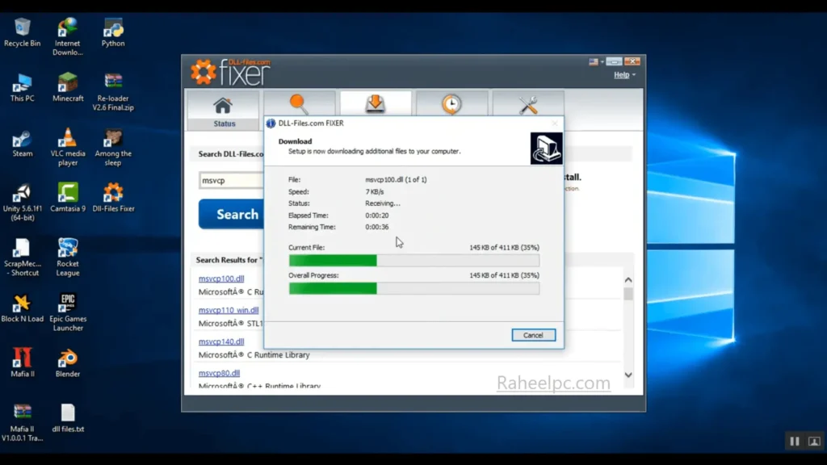
Task: Open the magnifier search tab in Fixer
Action: pyautogui.click(x=299, y=104)
